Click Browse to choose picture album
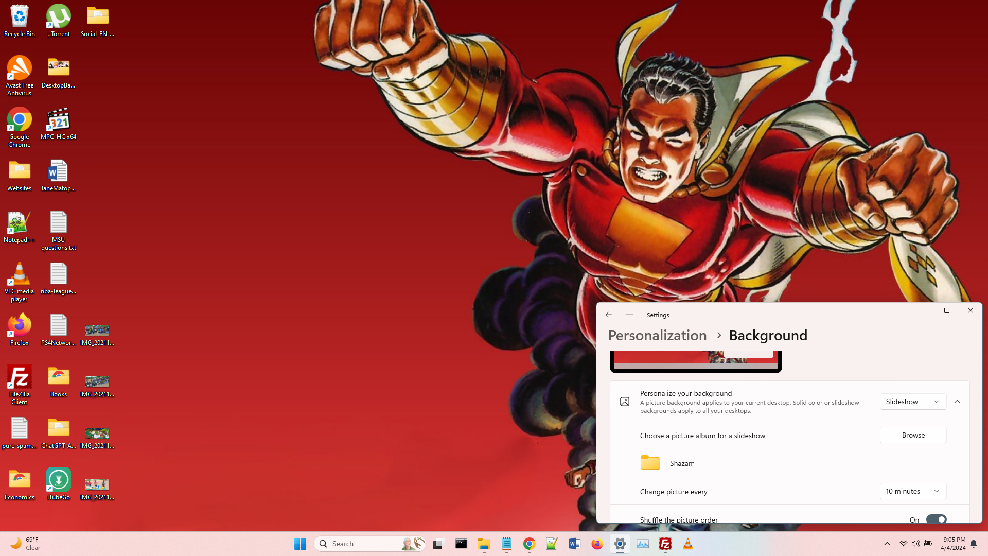 pos(913,435)
